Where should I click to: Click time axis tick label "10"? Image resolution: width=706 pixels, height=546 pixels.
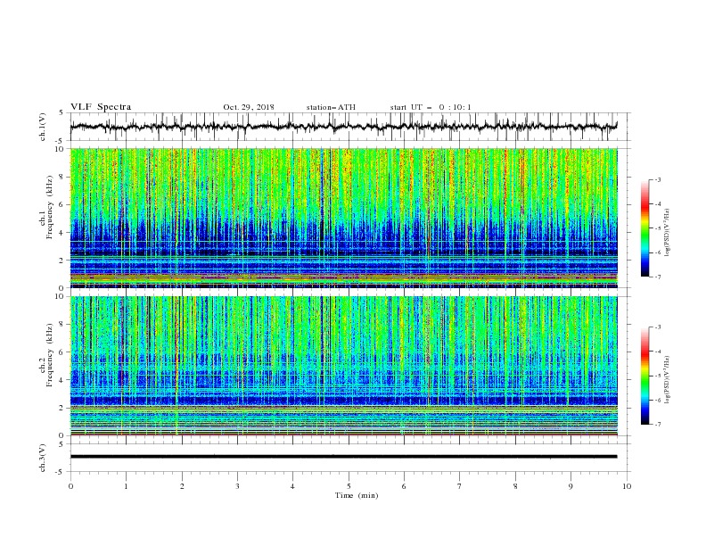pyautogui.click(x=627, y=486)
